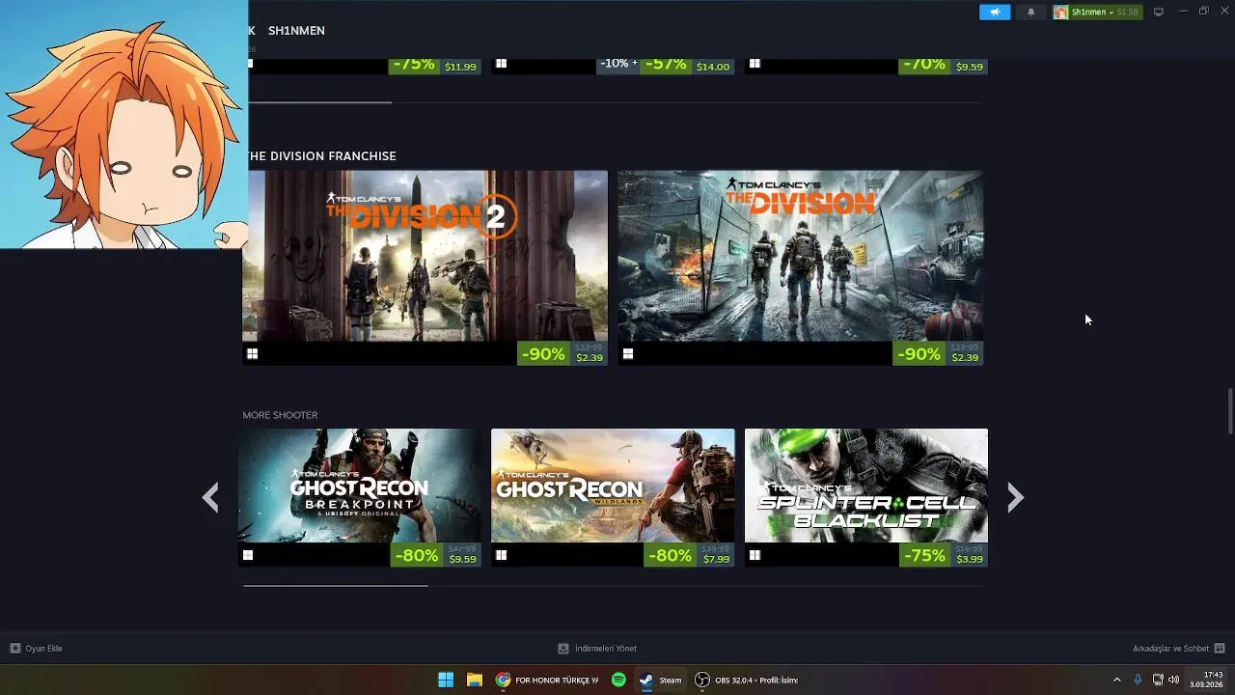Open İndirmeleri Yönet downloads manager

597,649
